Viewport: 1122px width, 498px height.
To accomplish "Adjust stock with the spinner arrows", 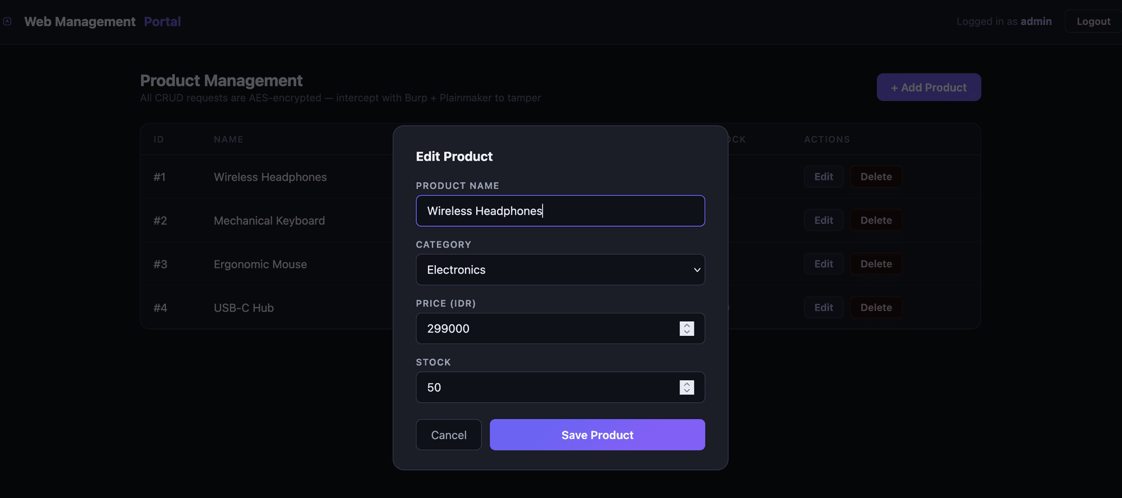I will [687, 387].
